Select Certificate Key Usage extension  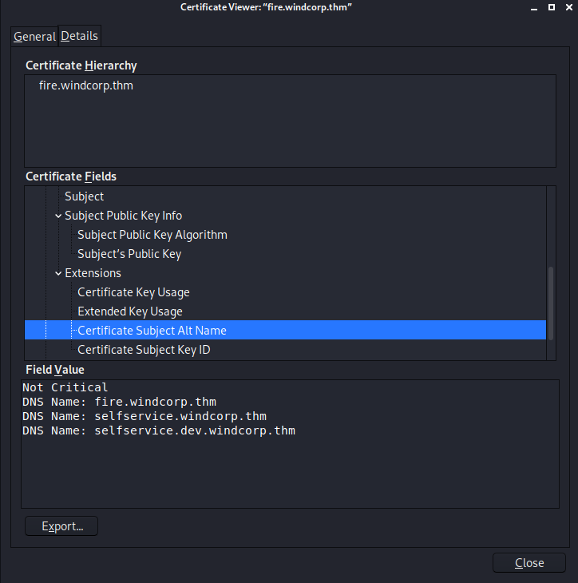coord(133,292)
